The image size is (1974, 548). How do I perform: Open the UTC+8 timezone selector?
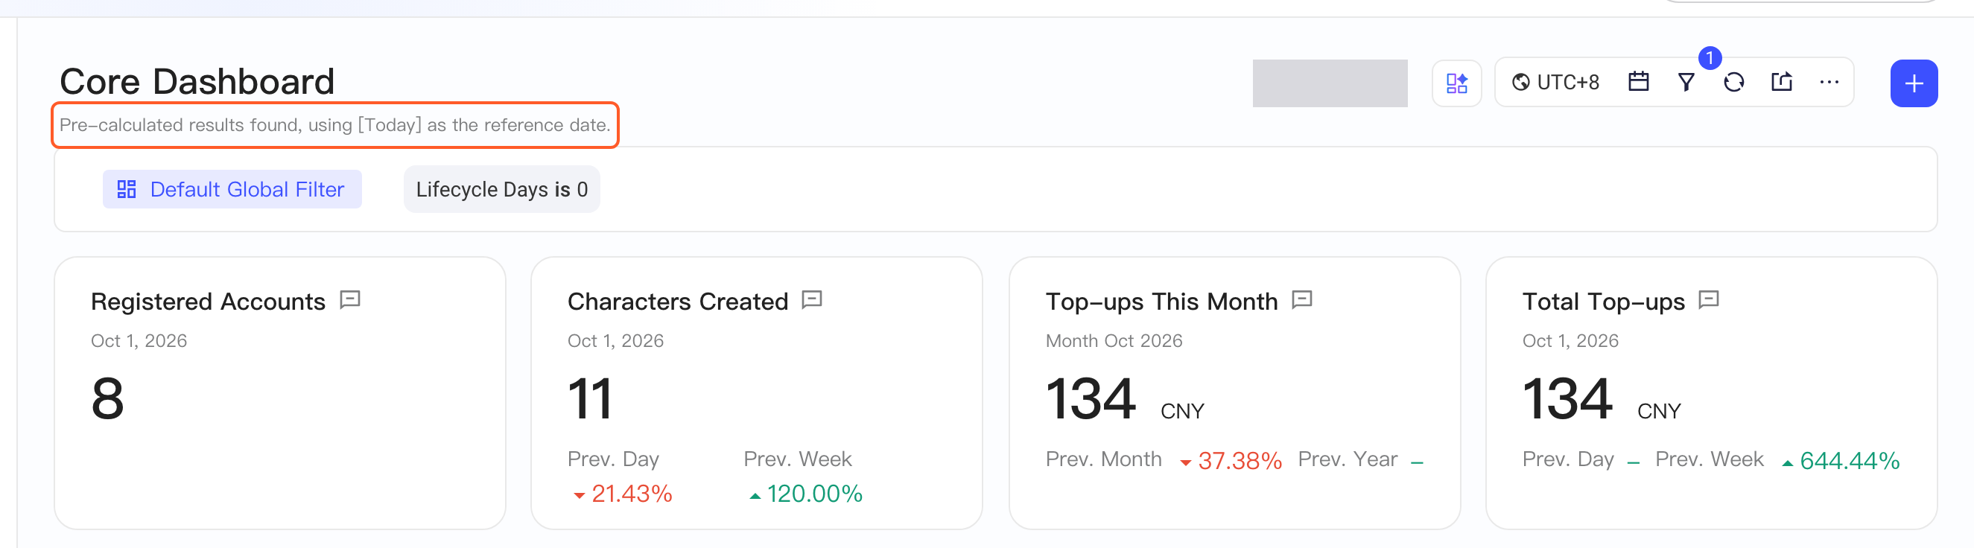[x=1555, y=82]
